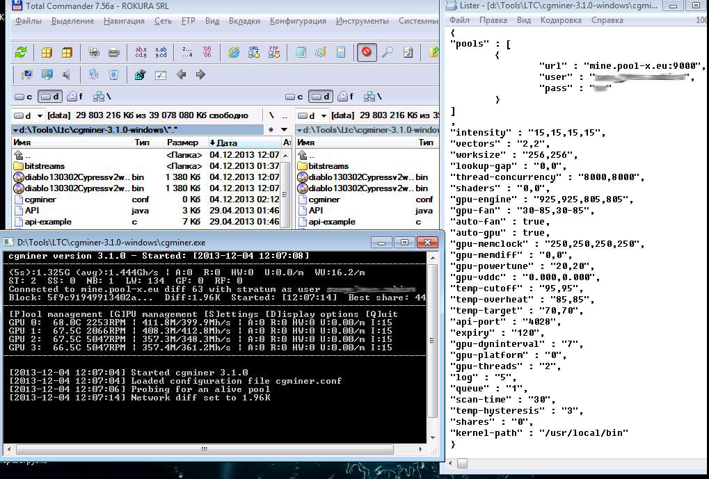Select drive d button in right panel
Screen dimensions: 709x479
(x=321, y=97)
